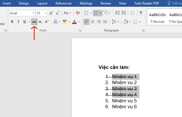Open Bullets library dropdown arrow
Screen dimensions: 182x117
click(91, 13)
